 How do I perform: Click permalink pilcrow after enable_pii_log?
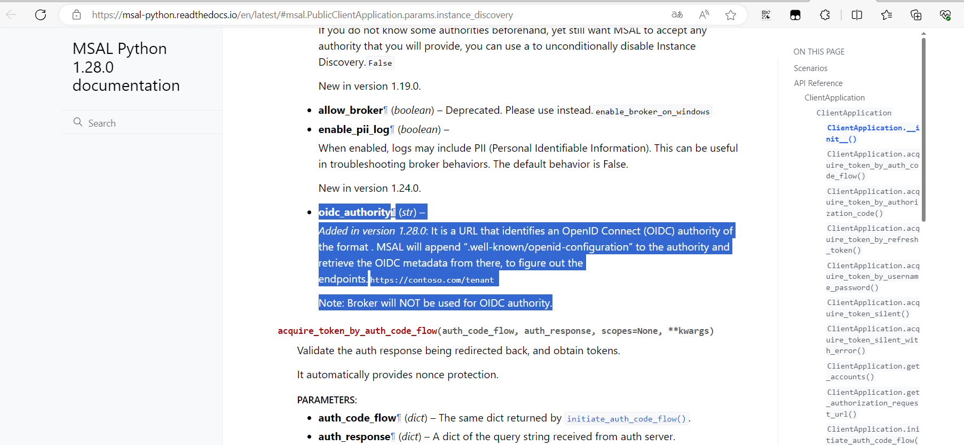pyautogui.click(x=392, y=129)
